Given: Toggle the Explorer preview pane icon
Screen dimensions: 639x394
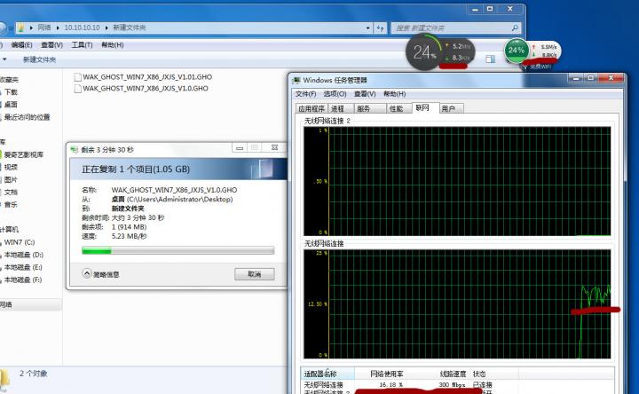Looking at the screenshot, I should (x=490, y=59).
